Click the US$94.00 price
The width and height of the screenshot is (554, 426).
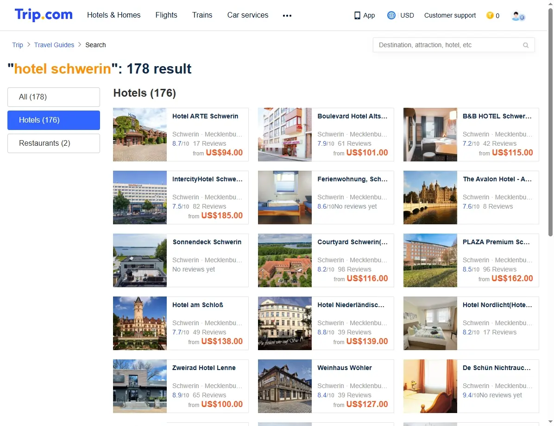(224, 153)
